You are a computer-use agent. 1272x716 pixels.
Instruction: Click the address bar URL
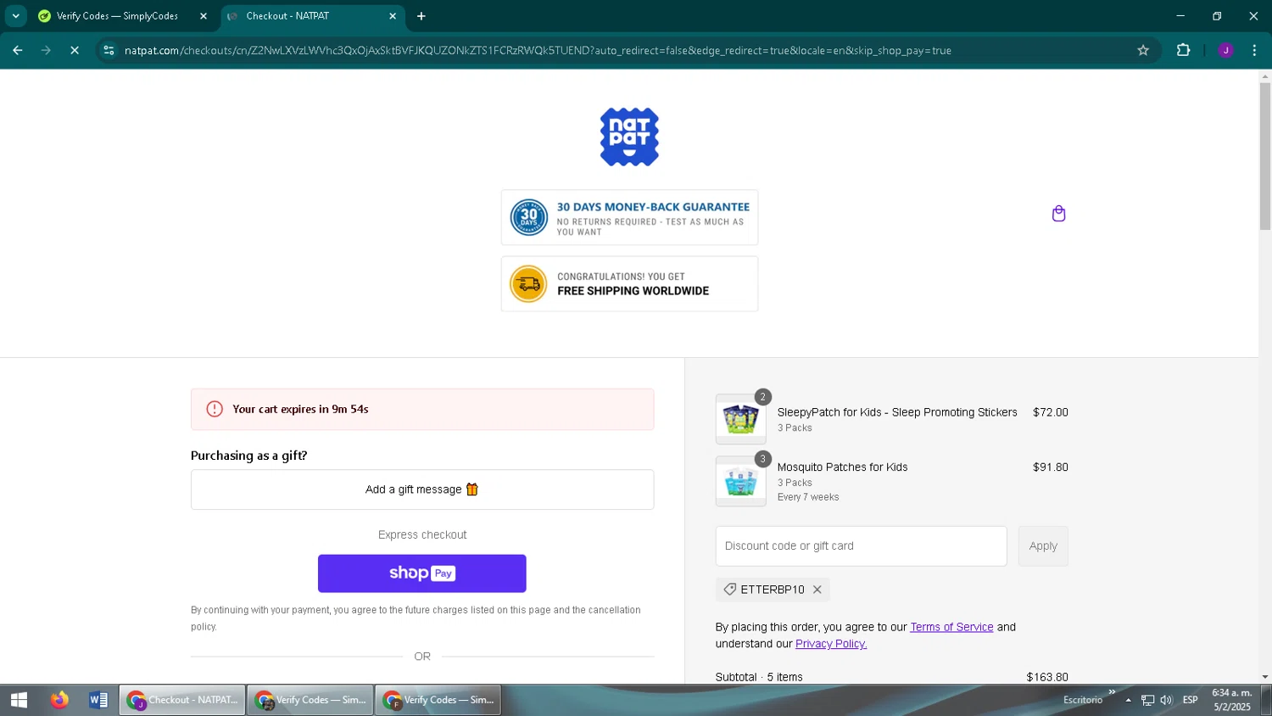(538, 51)
